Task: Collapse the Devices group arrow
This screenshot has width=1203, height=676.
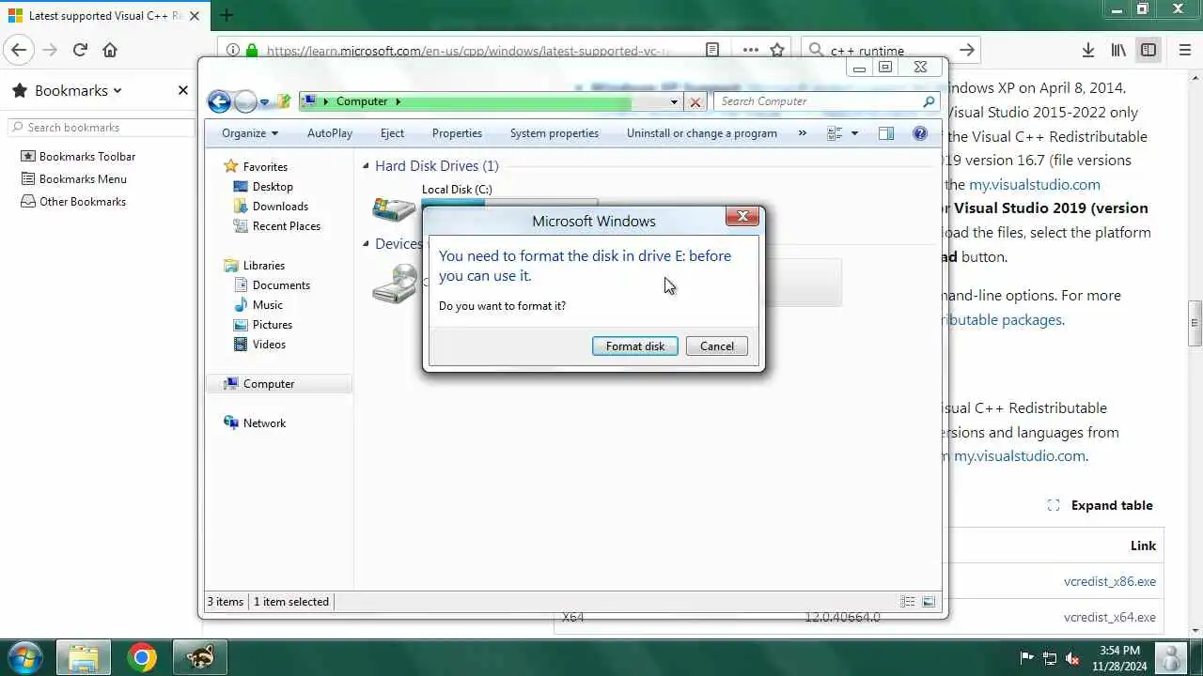Action: pos(367,244)
